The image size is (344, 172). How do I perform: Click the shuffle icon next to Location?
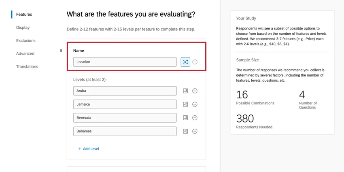pyautogui.click(x=185, y=62)
